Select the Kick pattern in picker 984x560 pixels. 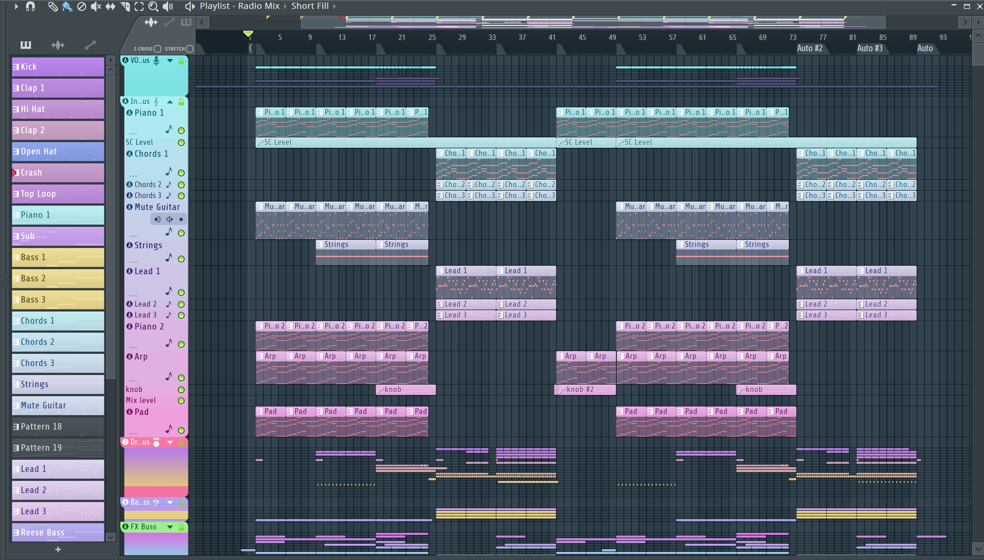pos(58,67)
